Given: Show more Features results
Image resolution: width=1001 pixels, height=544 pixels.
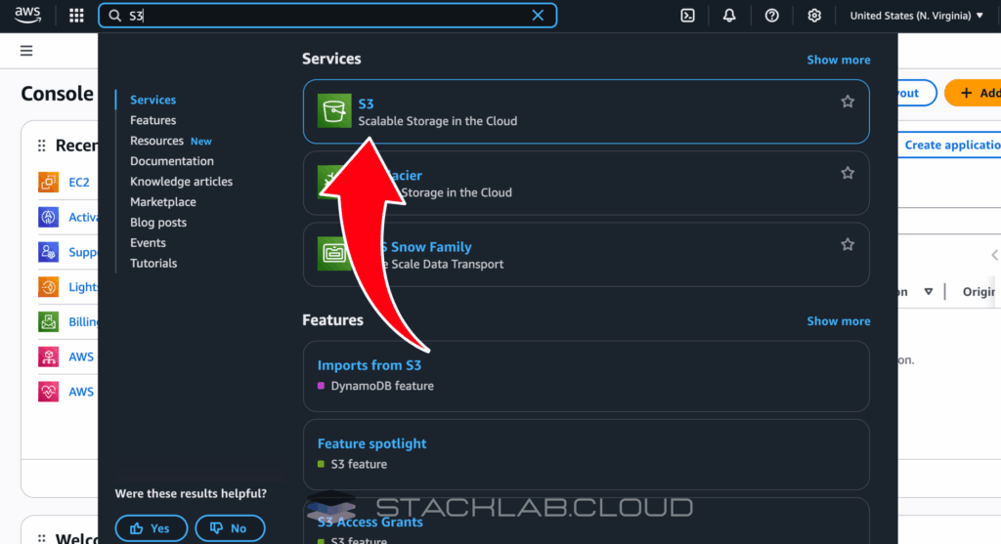Looking at the screenshot, I should pyautogui.click(x=838, y=320).
